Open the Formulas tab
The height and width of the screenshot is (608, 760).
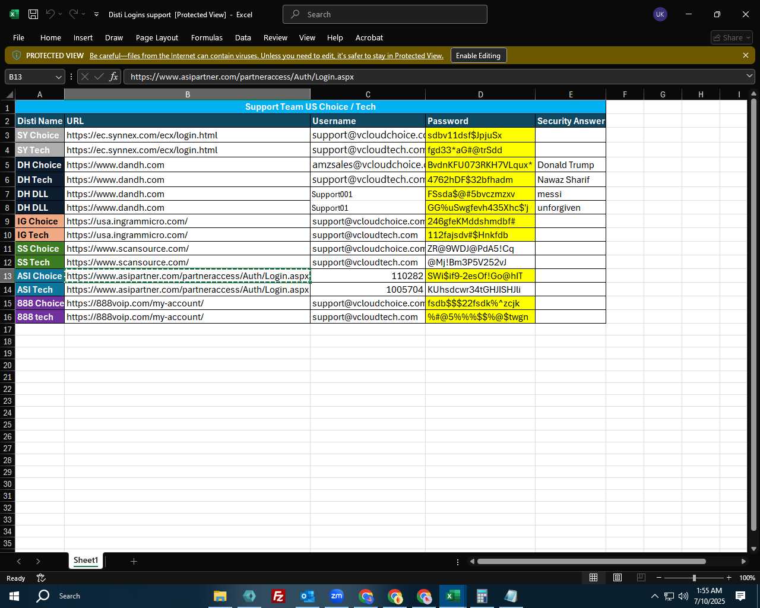(207, 37)
